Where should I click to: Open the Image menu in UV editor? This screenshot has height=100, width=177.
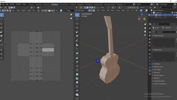29,11
